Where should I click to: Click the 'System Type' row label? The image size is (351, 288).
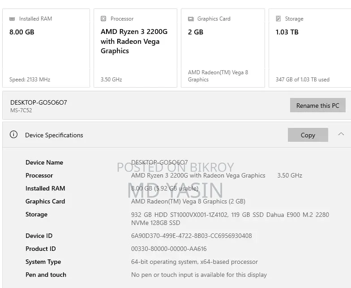pos(43,262)
